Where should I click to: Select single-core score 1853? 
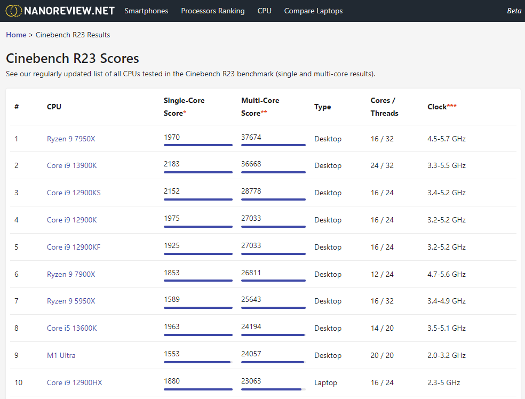point(172,273)
